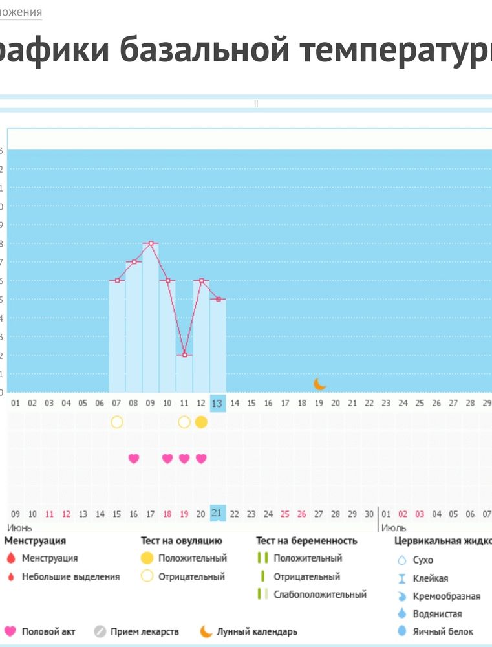
Task: Click the Кремообразная cervical fluid legend icon
Action: [401, 596]
